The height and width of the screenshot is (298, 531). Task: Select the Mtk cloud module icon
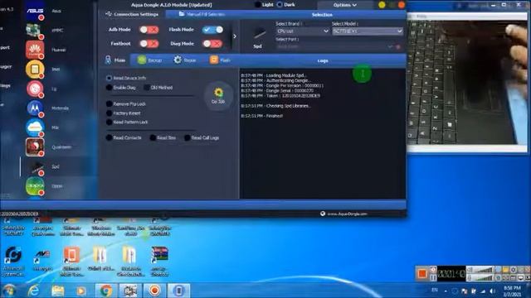coord(35,127)
